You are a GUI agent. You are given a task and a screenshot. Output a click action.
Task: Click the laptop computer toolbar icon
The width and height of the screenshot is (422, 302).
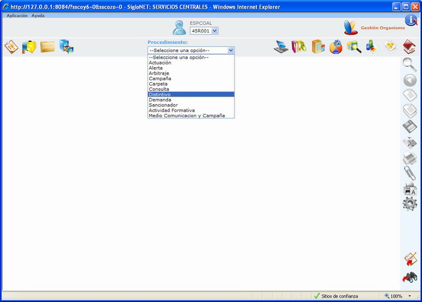coord(281,47)
